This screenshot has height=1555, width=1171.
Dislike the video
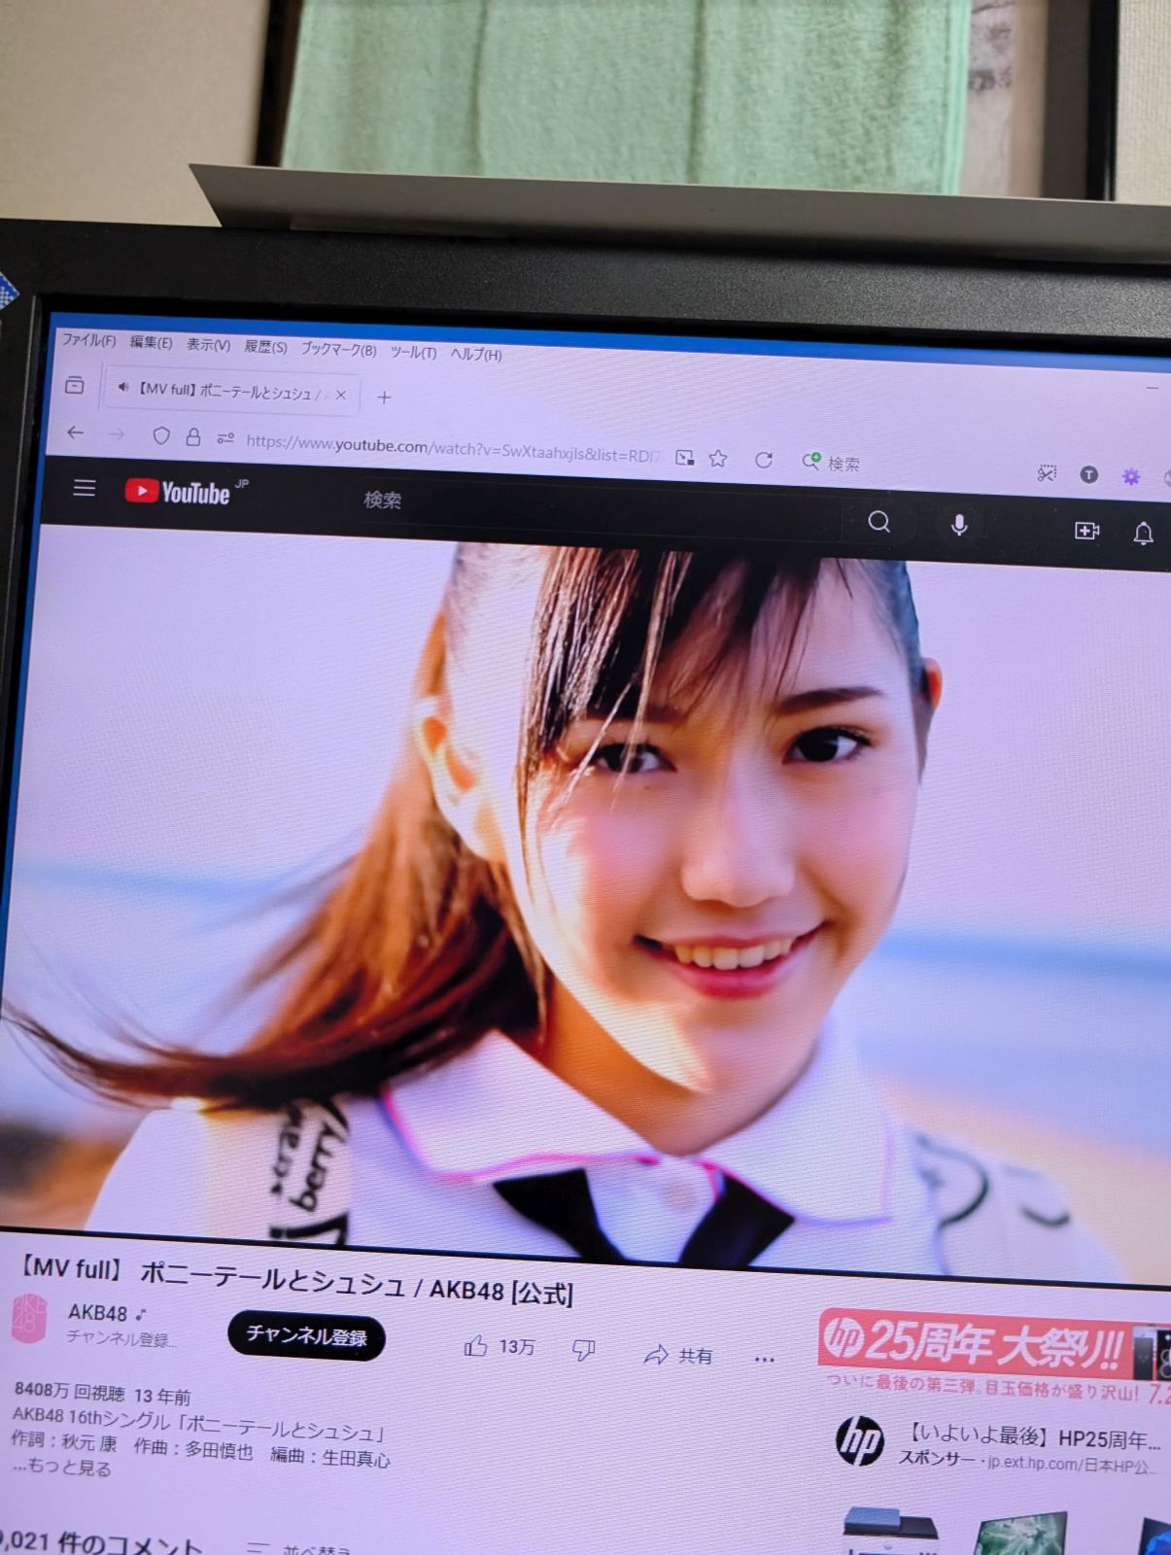pyautogui.click(x=583, y=1349)
